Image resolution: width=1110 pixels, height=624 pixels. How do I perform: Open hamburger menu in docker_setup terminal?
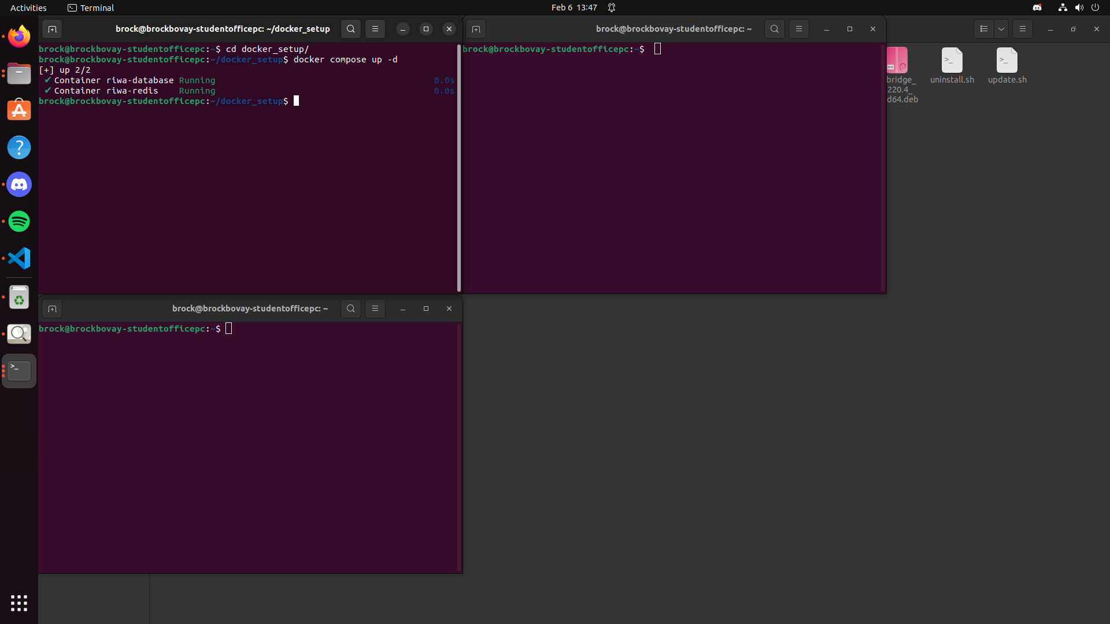coord(375,29)
